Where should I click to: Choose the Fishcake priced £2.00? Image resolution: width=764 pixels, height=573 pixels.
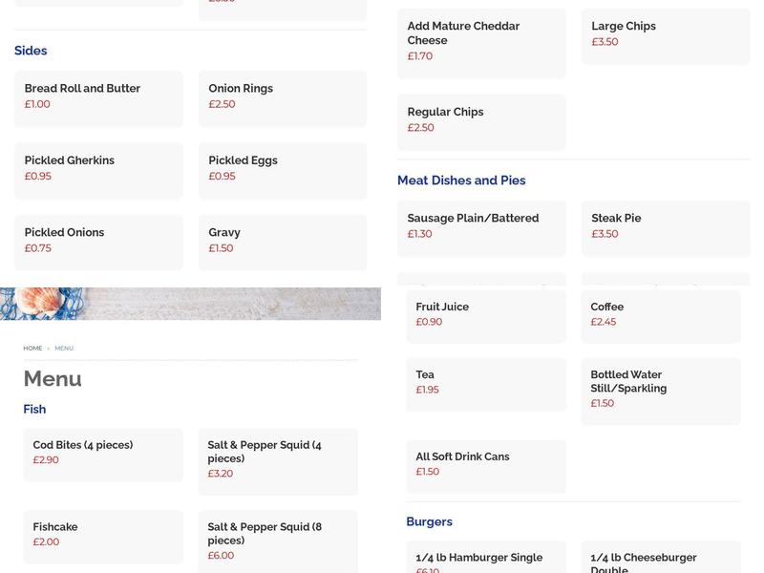click(x=102, y=537)
